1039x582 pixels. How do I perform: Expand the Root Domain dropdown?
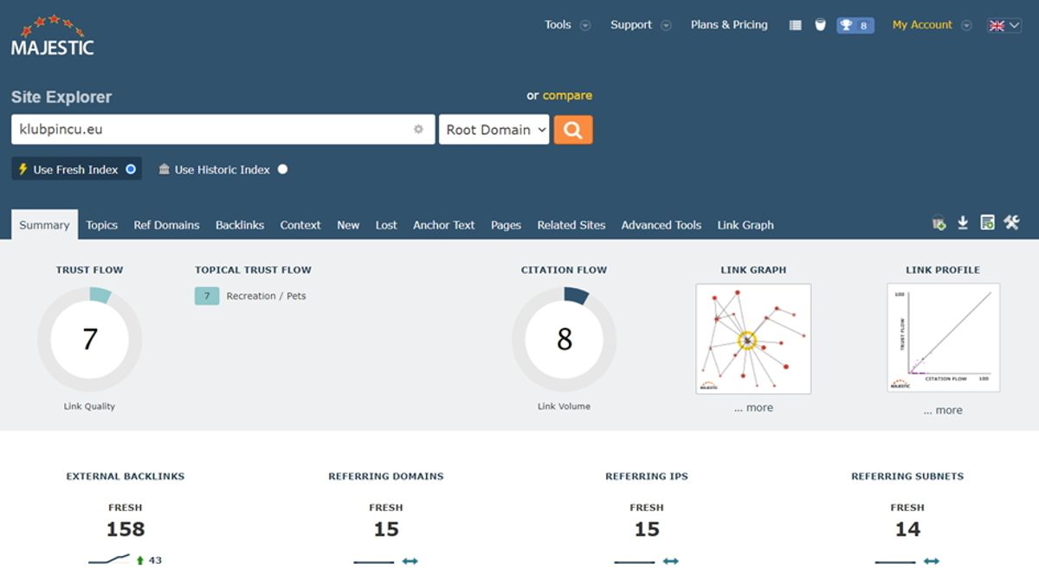[494, 130]
